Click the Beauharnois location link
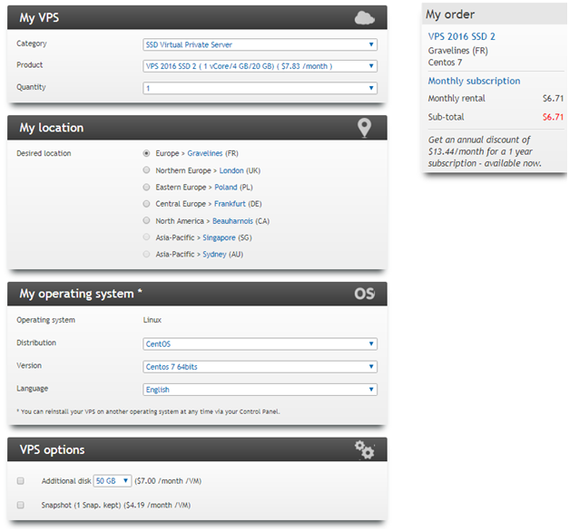Screen dimensions: 569x531 pos(232,221)
